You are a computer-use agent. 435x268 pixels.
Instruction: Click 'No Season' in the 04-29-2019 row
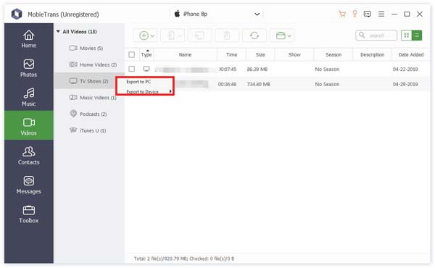click(x=327, y=84)
